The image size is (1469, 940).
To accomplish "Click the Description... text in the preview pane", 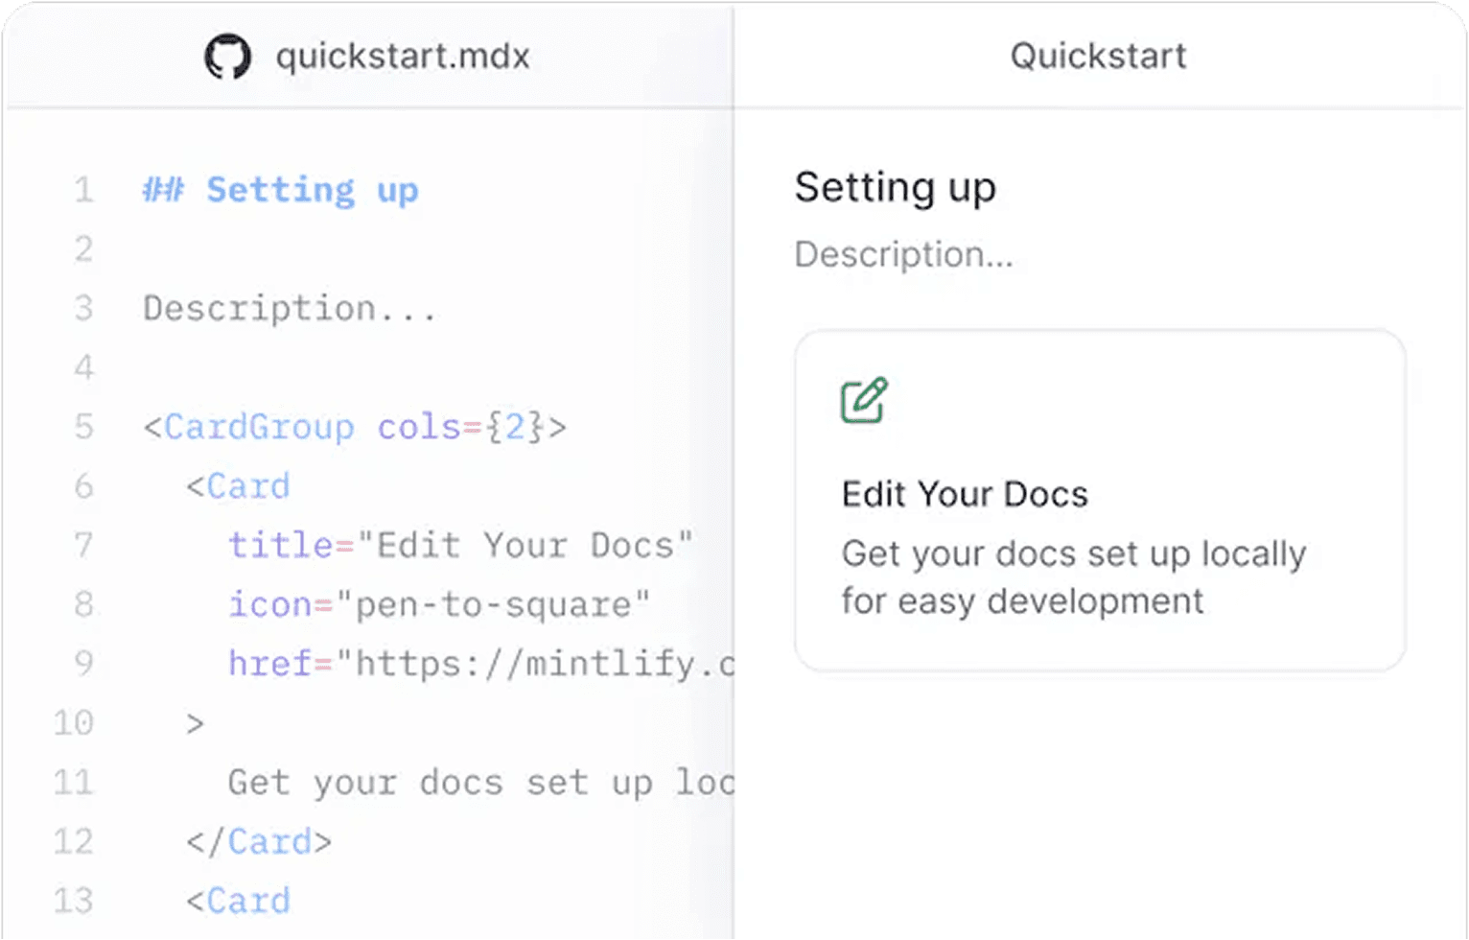I will [902, 254].
